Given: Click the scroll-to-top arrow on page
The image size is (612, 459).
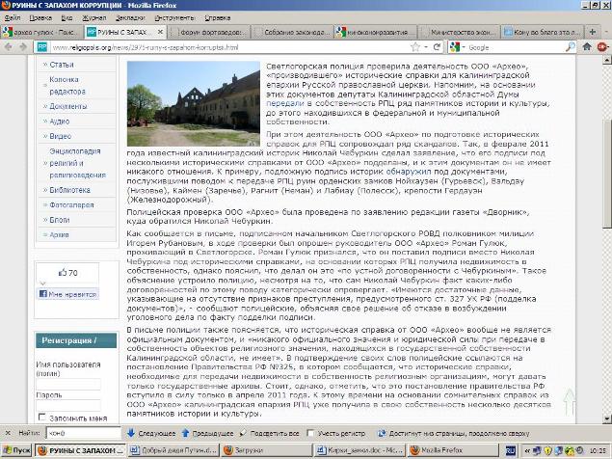Looking at the screenshot, I should tap(570, 401).
